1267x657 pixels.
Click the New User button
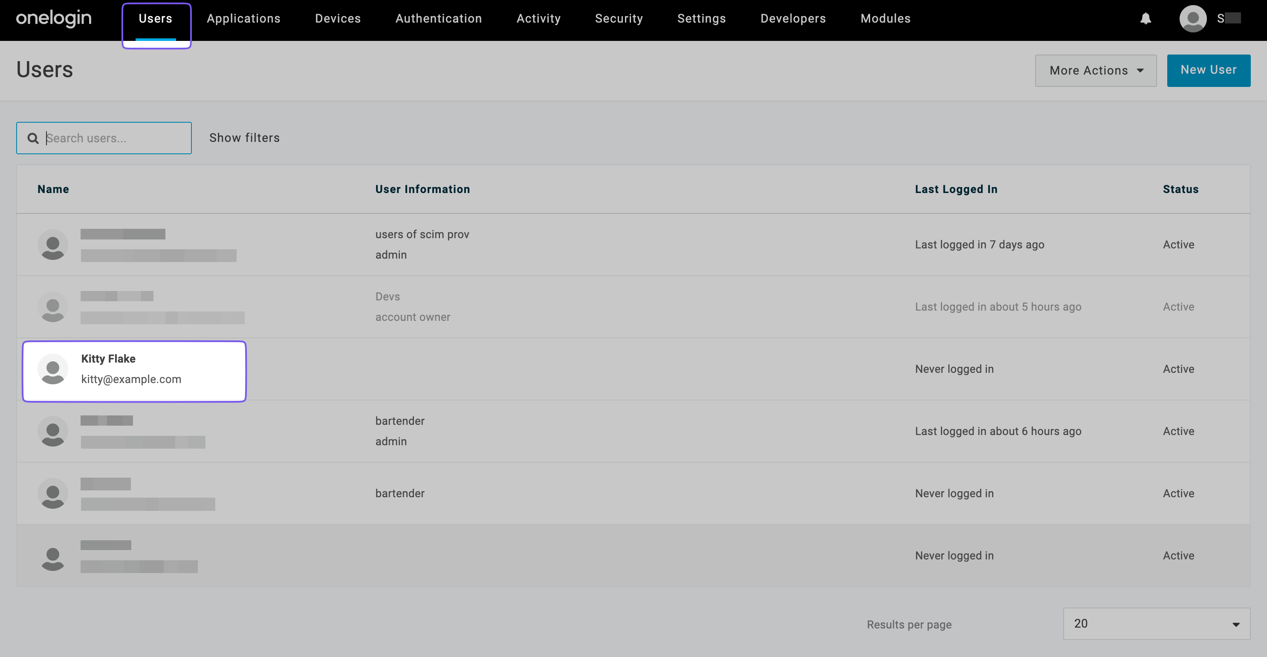click(1209, 70)
